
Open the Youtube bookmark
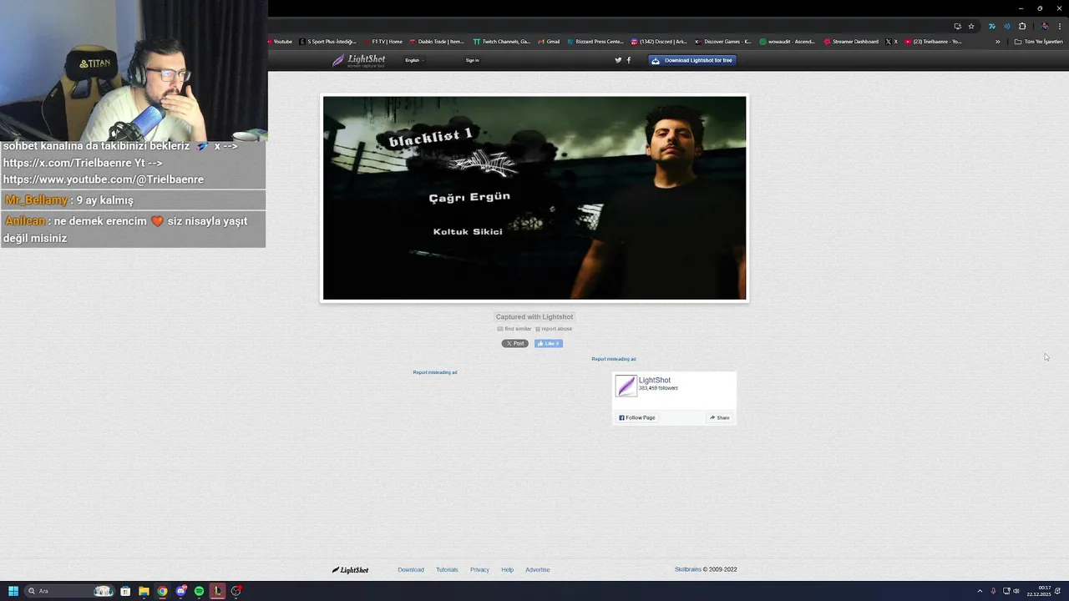(x=281, y=42)
